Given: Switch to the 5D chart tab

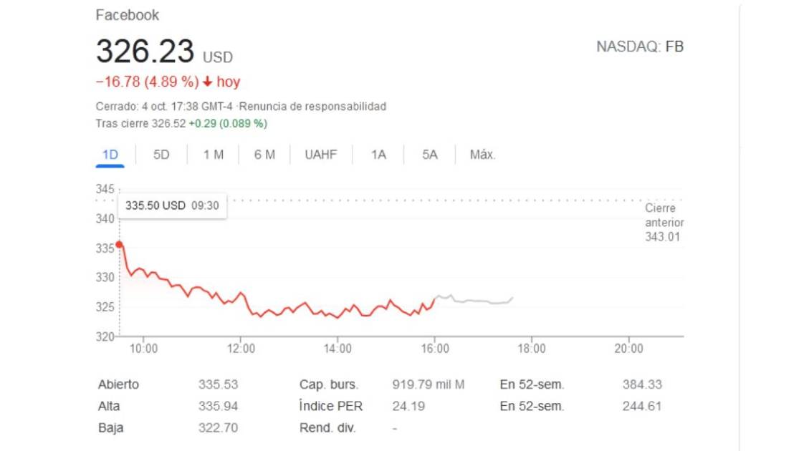Looking at the screenshot, I should pyautogui.click(x=161, y=155).
